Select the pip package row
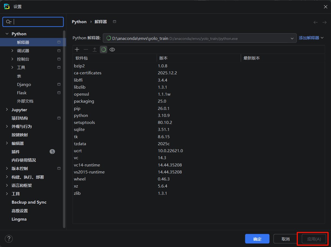The image size is (331, 247). click(x=199, y=108)
